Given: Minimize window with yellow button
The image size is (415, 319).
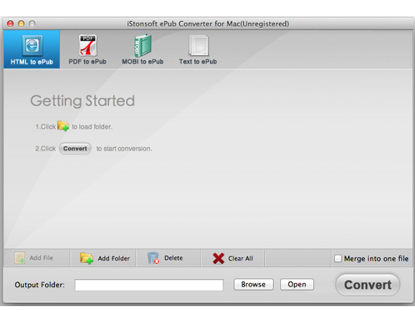Looking at the screenshot, I should (x=21, y=24).
